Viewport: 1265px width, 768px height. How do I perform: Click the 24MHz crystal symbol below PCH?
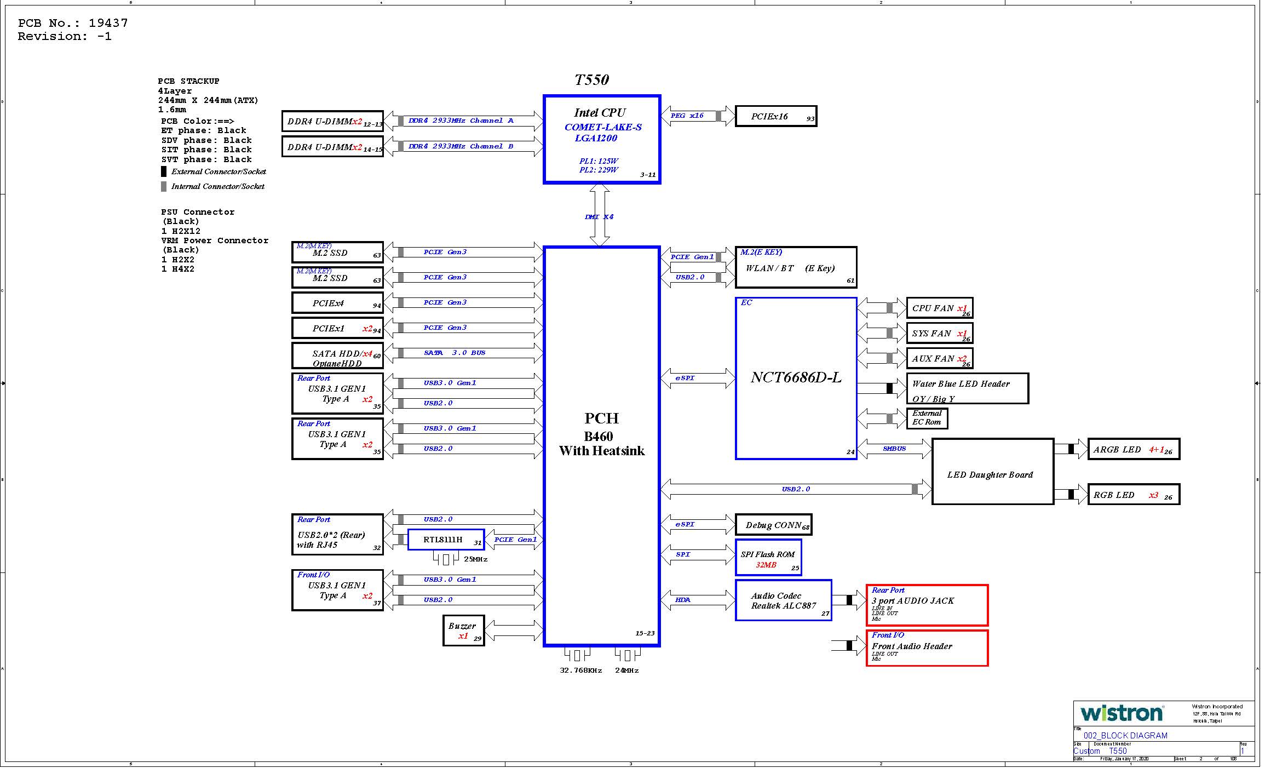[628, 655]
